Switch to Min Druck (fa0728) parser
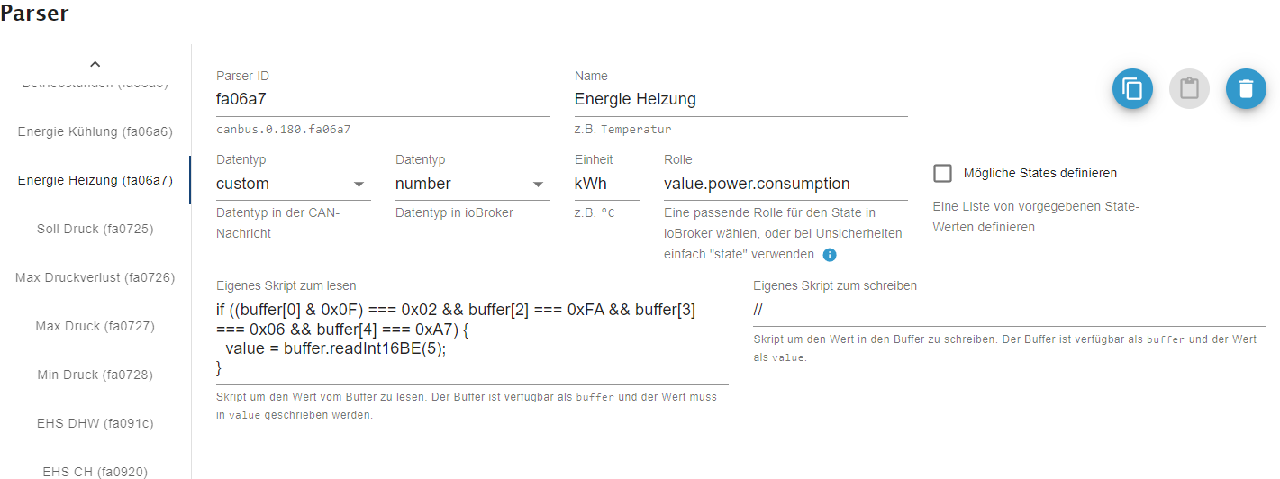1280x479 pixels. pyautogui.click(x=95, y=375)
